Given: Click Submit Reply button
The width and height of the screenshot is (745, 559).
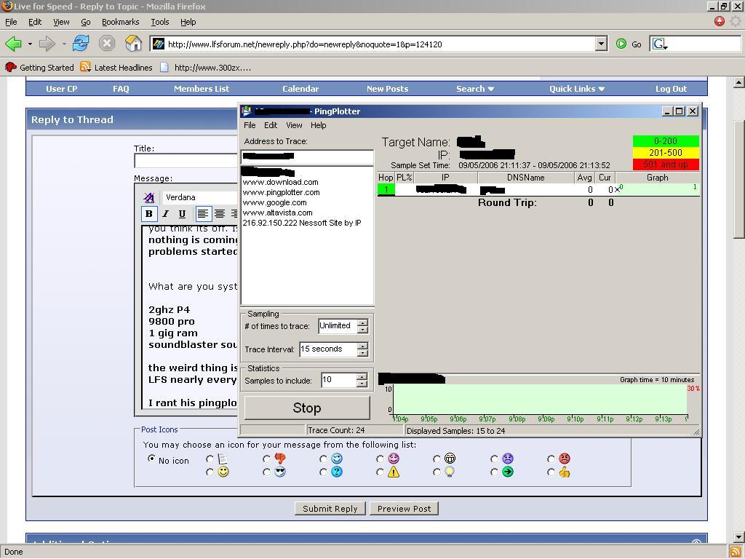Looking at the screenshot, I should [330, 509].
